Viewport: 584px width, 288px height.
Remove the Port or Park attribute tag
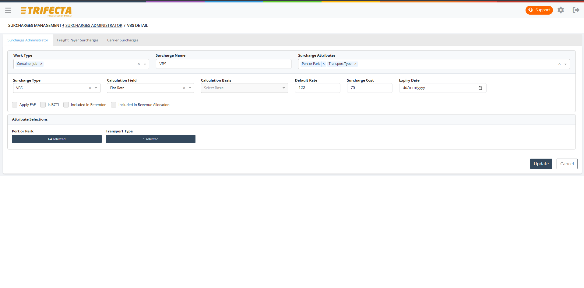324,64
